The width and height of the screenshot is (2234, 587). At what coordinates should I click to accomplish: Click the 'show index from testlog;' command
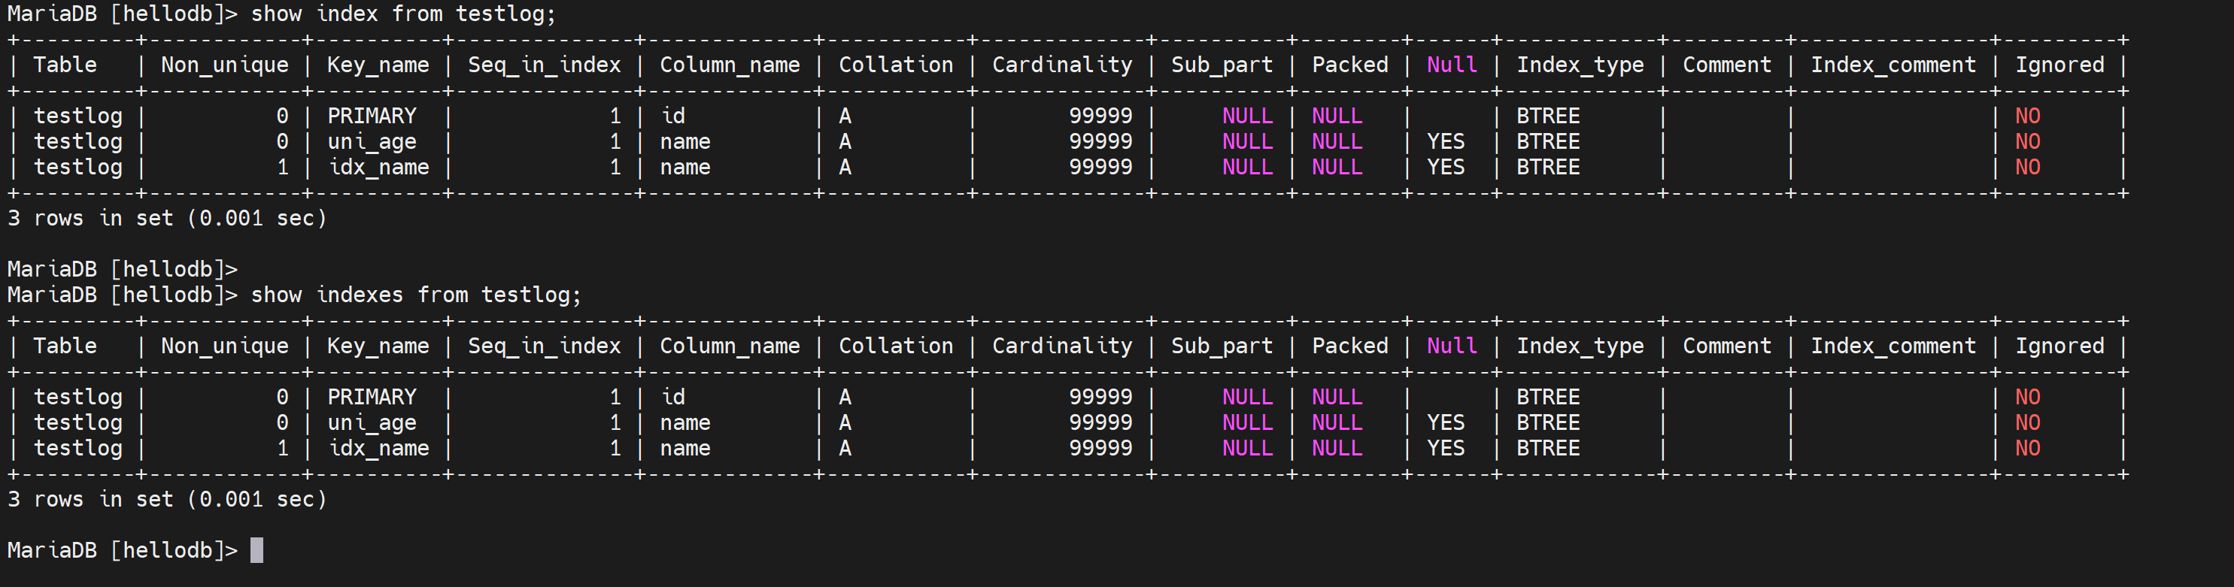(403, 14)
